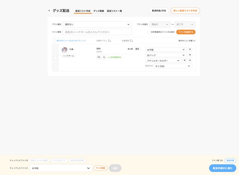The image size is (239, 175).
Task: Click the ファン検索 text field
Action: [x=97, y=32]
